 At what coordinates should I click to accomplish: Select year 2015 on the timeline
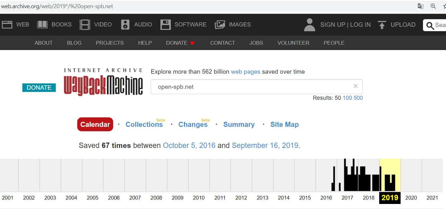point(305,198)
